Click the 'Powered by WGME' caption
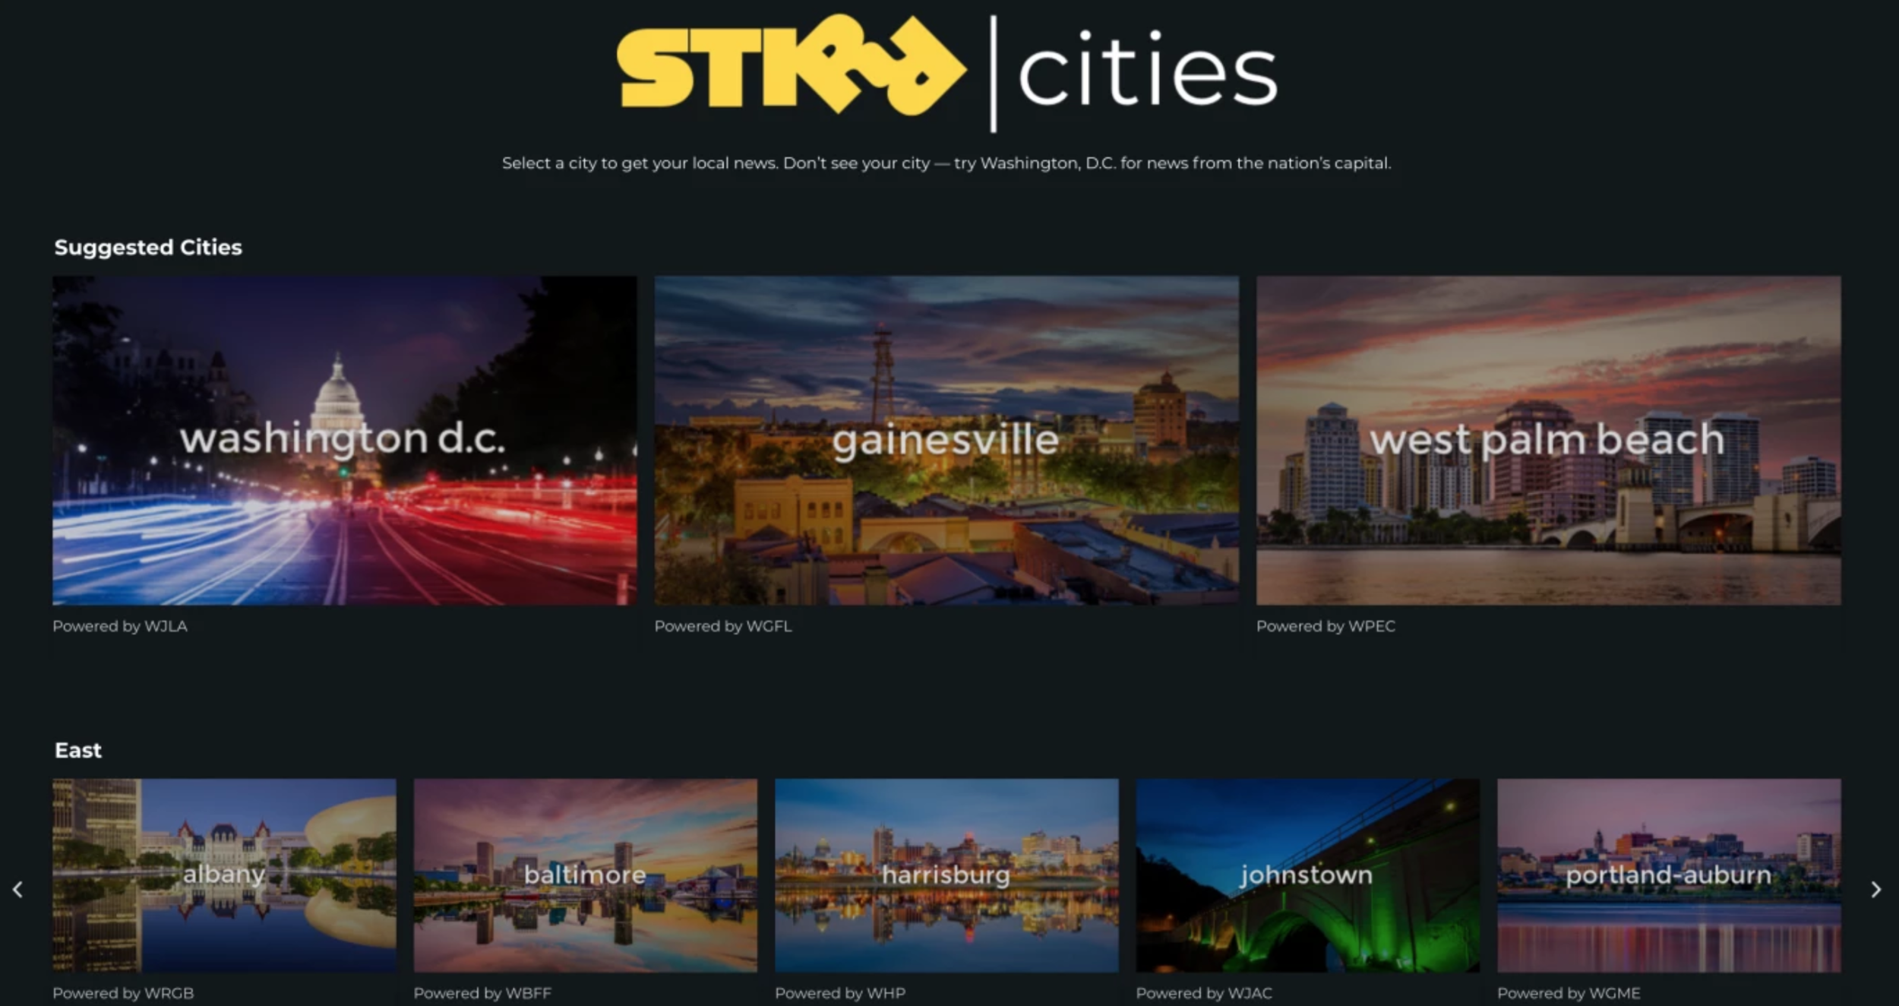Screen dimensions: 1899x1006 [1568, 992]
